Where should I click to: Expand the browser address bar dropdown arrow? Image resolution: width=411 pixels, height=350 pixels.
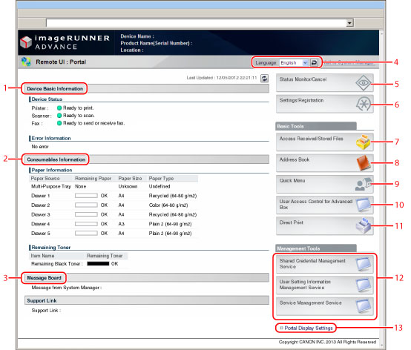click(x=349, y=23)
